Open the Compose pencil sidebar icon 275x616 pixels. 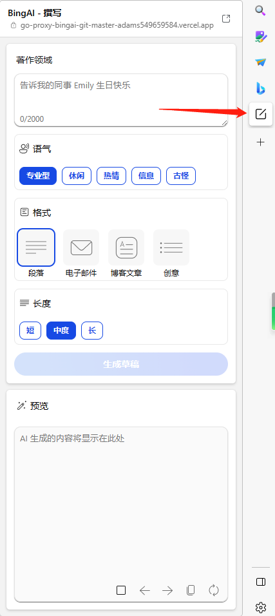pyautogui.click(x=261, y=114)
